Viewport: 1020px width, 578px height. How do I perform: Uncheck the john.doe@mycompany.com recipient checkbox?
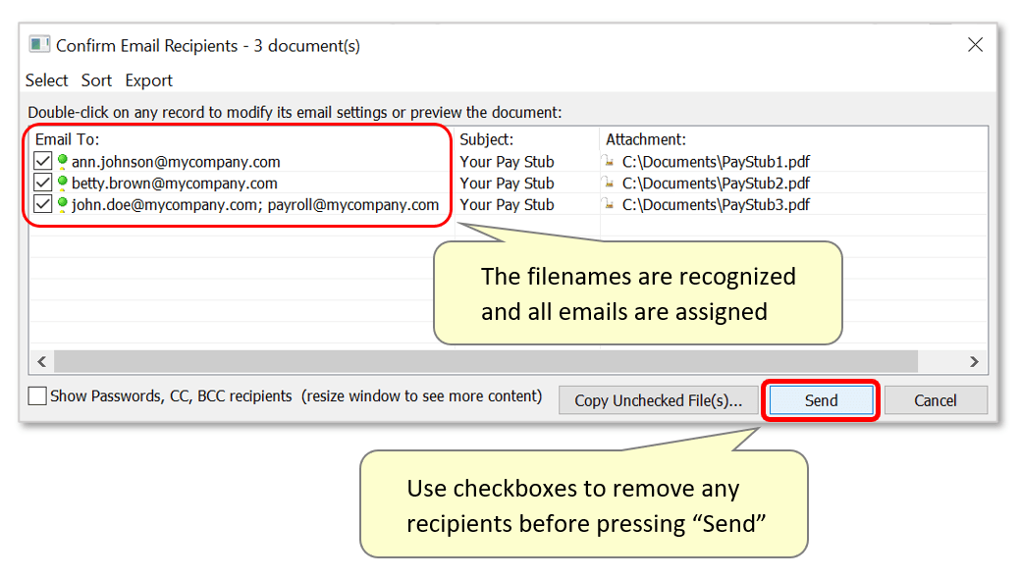[x=43, y=204]
